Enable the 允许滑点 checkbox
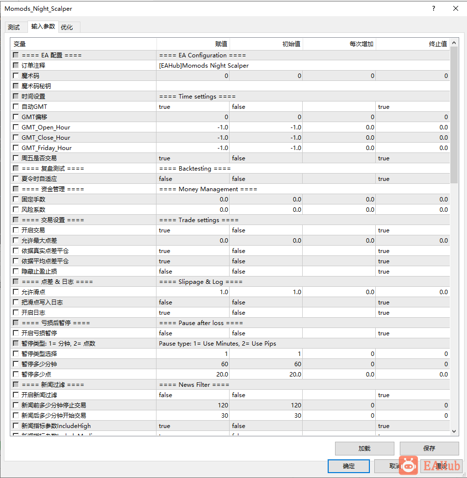 click(16, 292)
